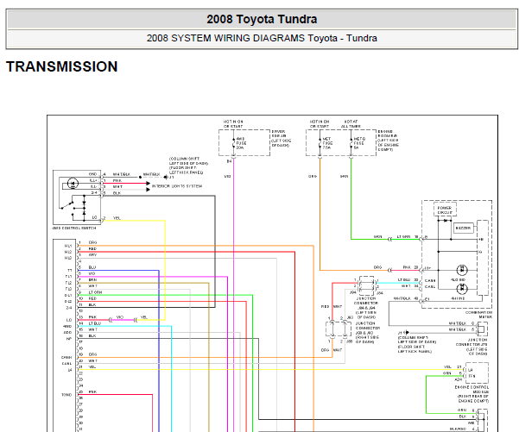Click the "TRANSMISSION" section heading
The image size is (519, 432).
click(62, 66)
